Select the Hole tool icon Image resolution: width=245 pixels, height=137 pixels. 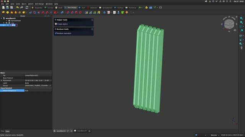[35, 13]
